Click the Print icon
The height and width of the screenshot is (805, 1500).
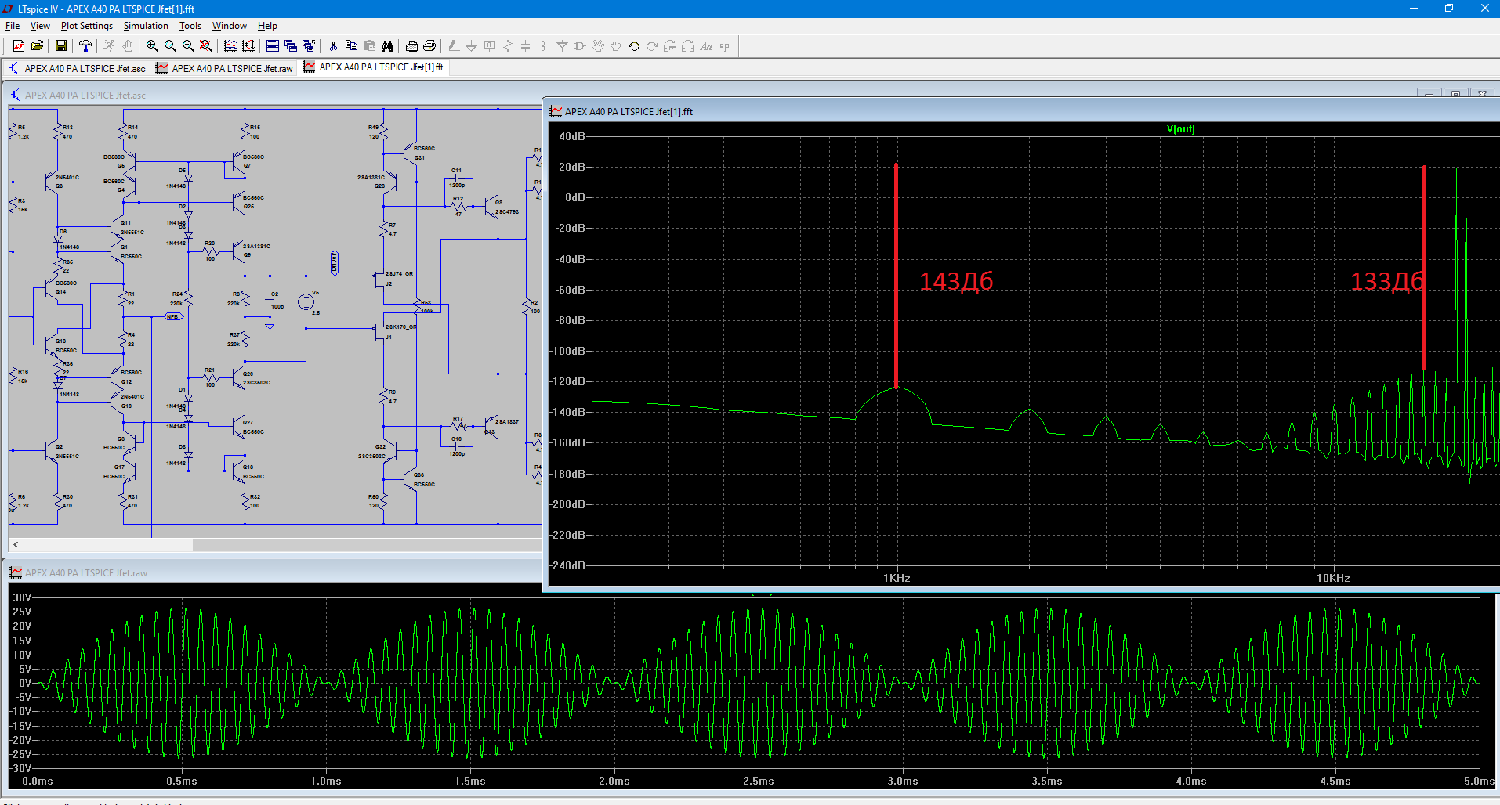pyautogui.click(x=429, y=46)
